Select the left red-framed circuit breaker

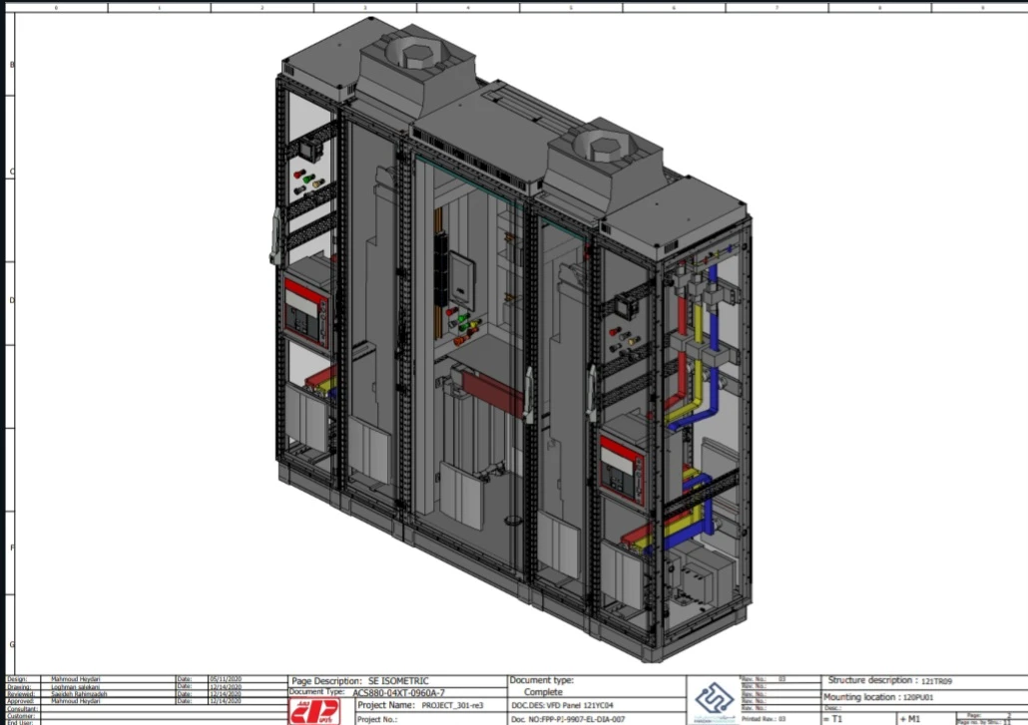click(x=306, y=312)
